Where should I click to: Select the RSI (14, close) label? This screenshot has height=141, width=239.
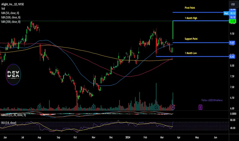coord(9,123)
